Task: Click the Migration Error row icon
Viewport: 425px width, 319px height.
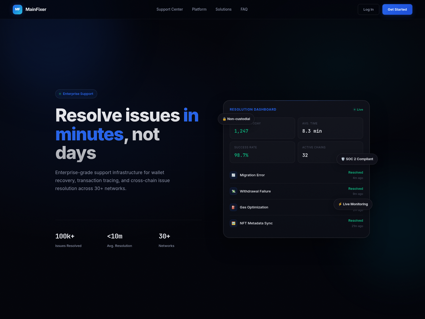Action: (233, 175)
